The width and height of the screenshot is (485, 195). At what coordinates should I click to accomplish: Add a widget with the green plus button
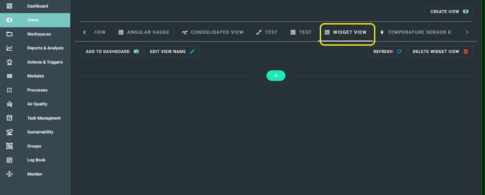[x=276, y=75]
